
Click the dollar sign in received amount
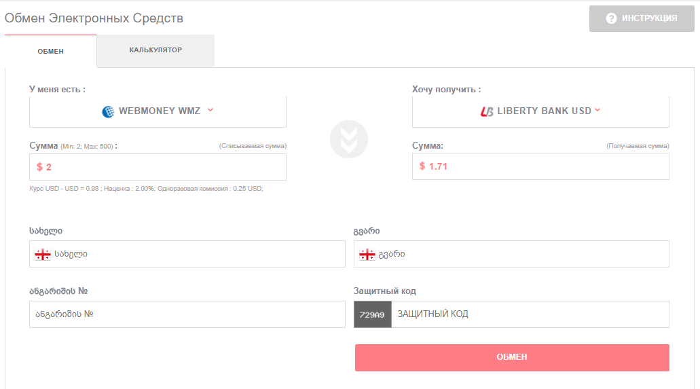(422, 166)
